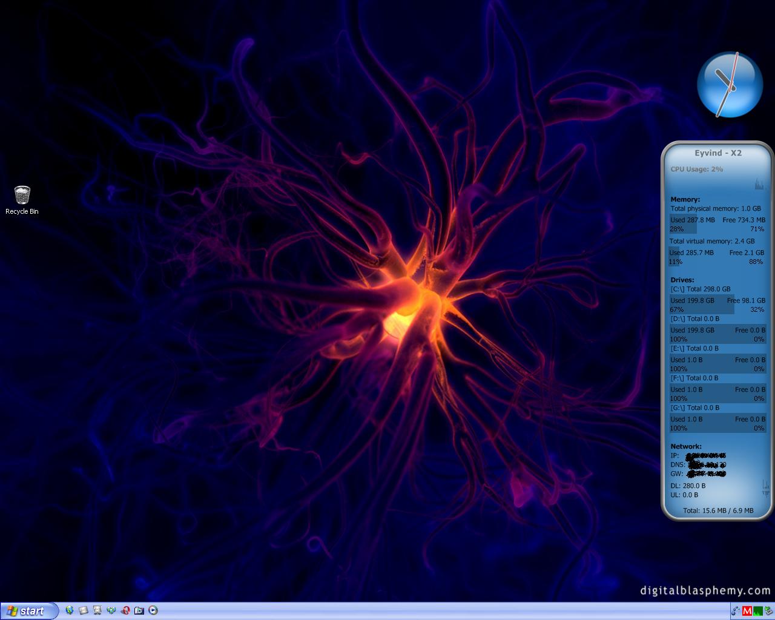Screen dimensions: 775x620
Task: Click 'Total physical memory: 1.0 GB' text
Action: point(716,208)
